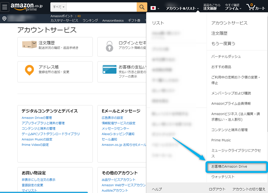Click the blue credit card payment icon

[110, 70]
